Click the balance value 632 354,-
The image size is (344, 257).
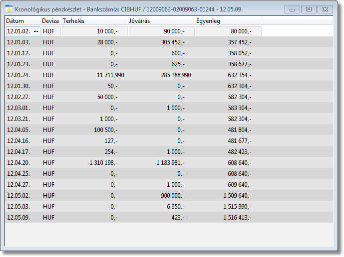(x=240, y=75)
